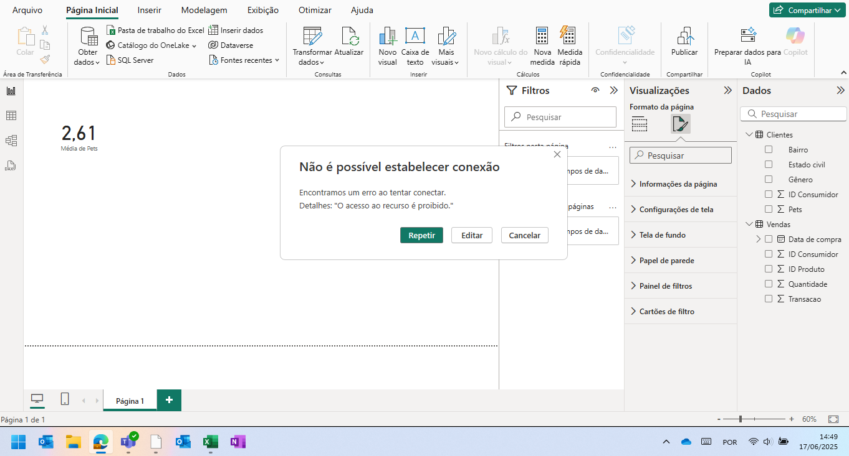849x456 pixels.
Task: Check the Estado civil field
Action: (x=769, y=164)
